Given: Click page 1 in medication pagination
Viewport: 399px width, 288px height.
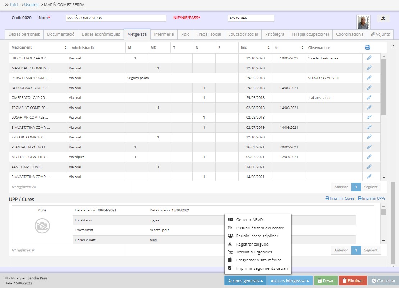Looking at the screenshot, I should pyautogui.click(x=356, y=187).
